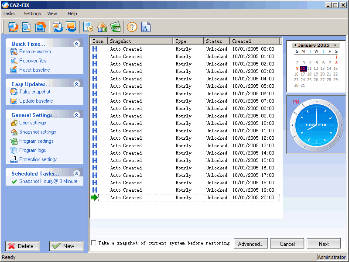Select day 31 in the calendar

tap(303, 85)
